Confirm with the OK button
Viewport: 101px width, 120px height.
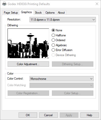(x=28, y=115)
